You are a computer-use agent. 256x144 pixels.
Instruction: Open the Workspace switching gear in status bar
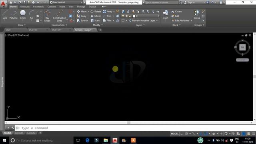coord(214,134)
